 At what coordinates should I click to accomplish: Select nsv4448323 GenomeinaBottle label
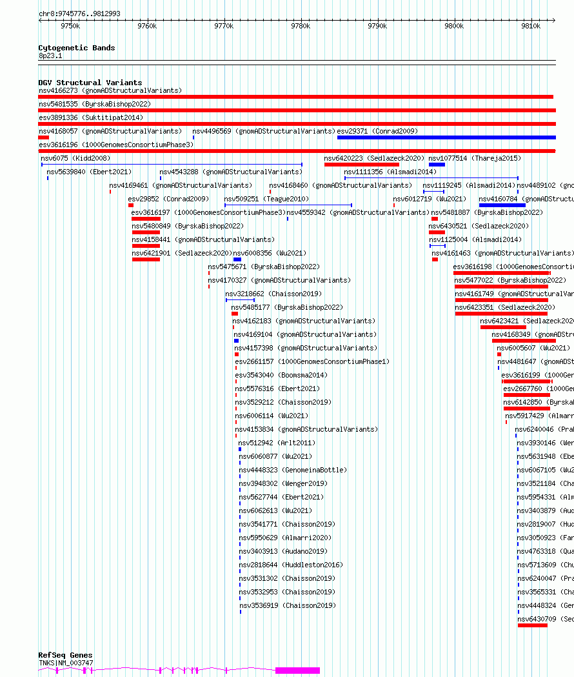[x=293, y=470]
